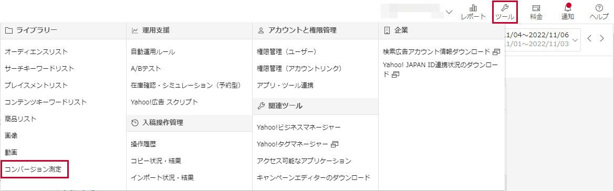The height and width of the screenshot is (191, 614).
Task: Expand the account selector chevron
Action: (449, 12)
